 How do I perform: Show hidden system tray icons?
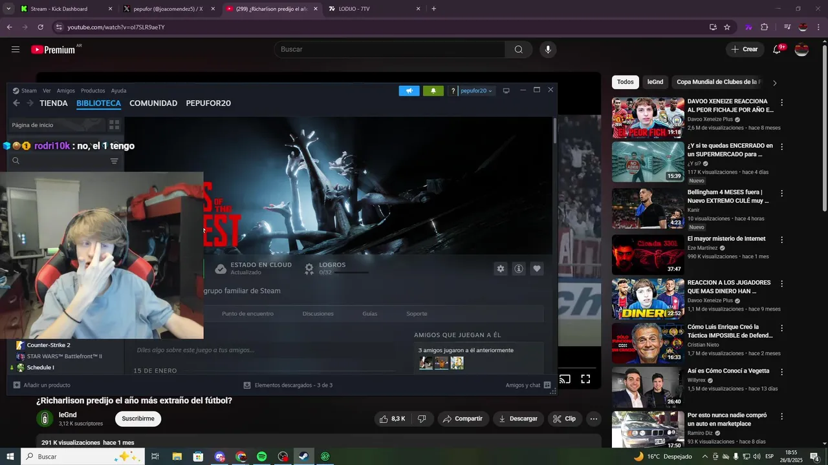705,456
